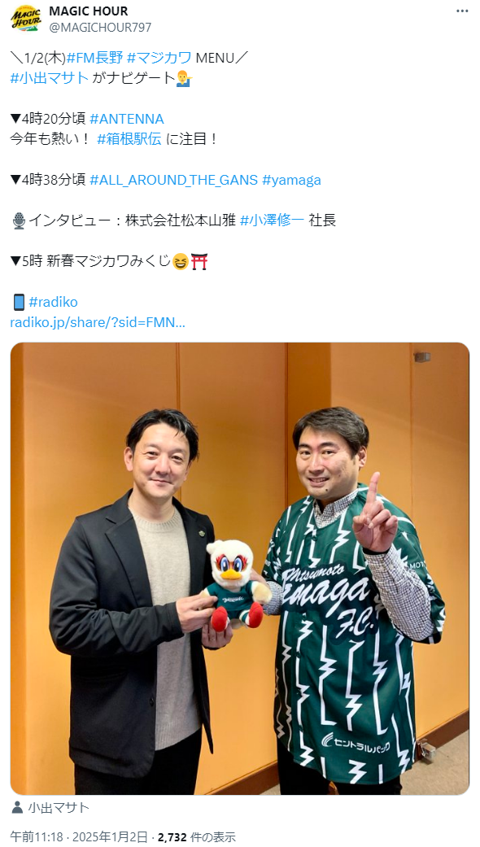Open the #小出マサト hashtag
The image size is (480, 847).
tap(49, 78)
